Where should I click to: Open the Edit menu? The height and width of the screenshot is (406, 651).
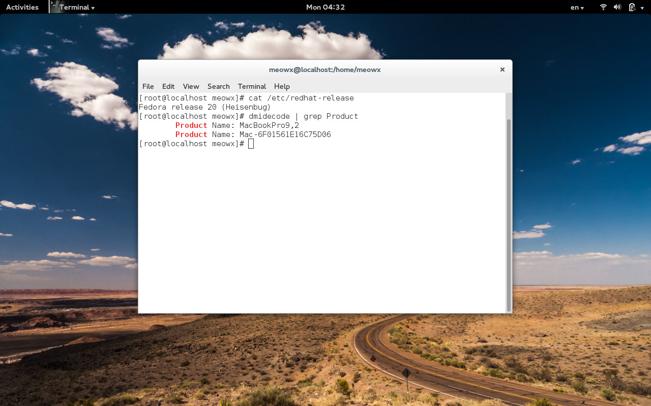[x=168, y=86]
